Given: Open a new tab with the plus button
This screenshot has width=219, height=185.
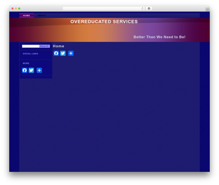Looking at the screenshot, I should tap(208, 10).
